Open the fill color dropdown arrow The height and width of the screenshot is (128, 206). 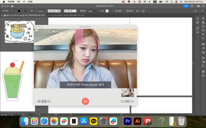[22, 11]
